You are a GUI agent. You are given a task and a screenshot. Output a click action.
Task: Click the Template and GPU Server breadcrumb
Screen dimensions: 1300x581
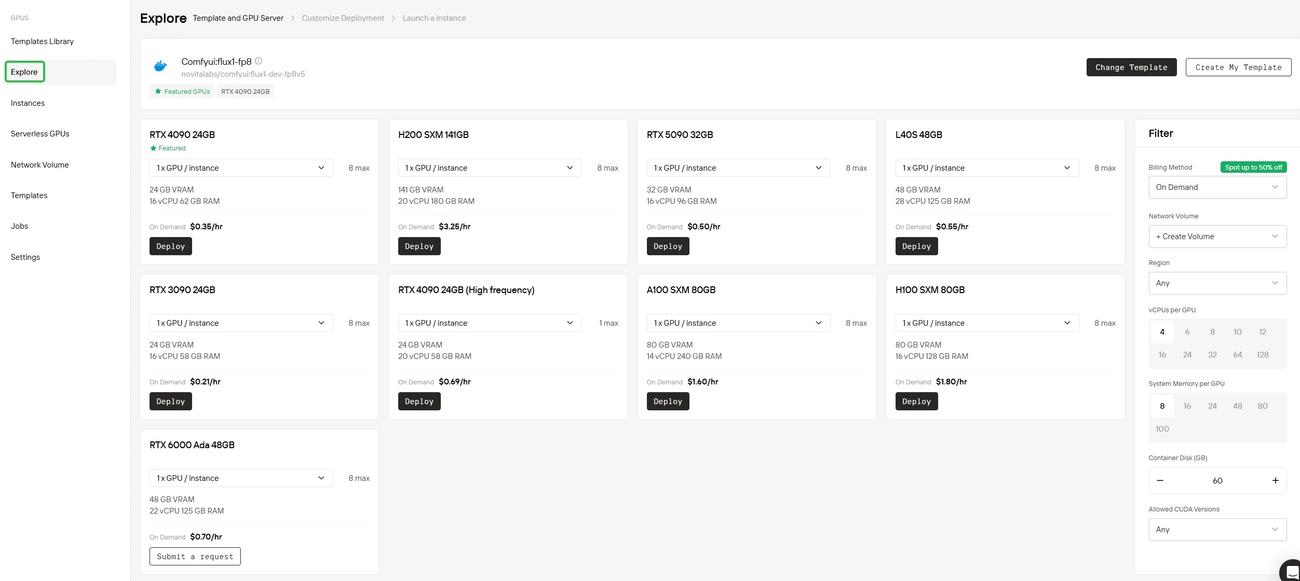pyautogui.click(x=238, y=18)
